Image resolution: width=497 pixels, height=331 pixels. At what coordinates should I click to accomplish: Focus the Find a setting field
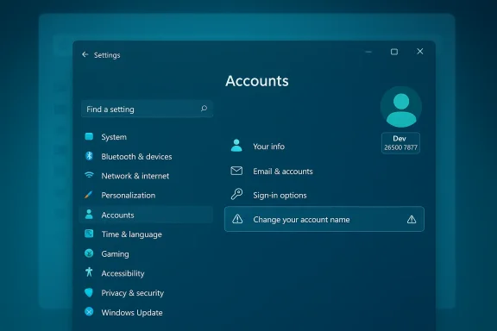point(147,109)
